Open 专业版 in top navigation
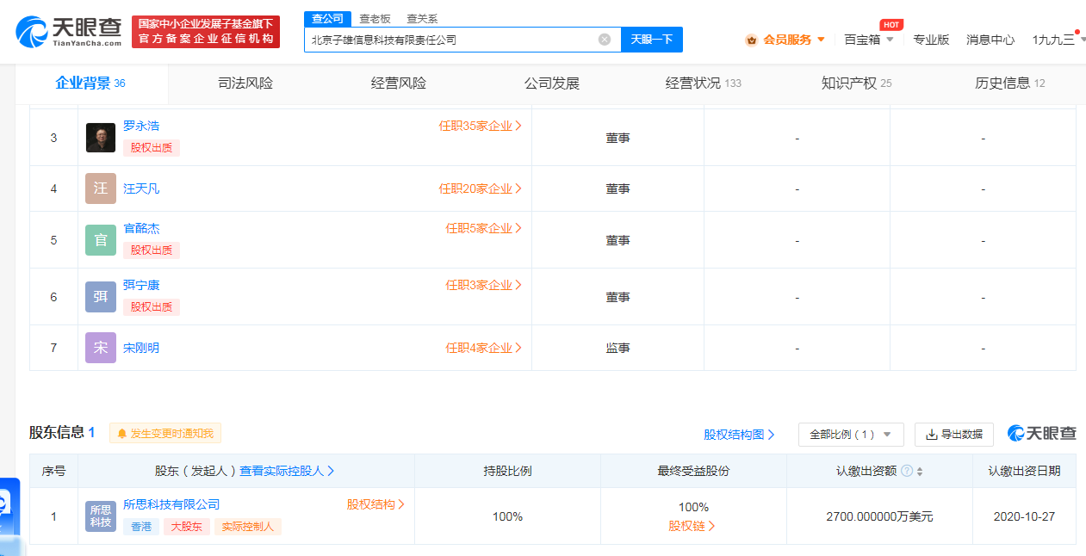 pos(931,40)
